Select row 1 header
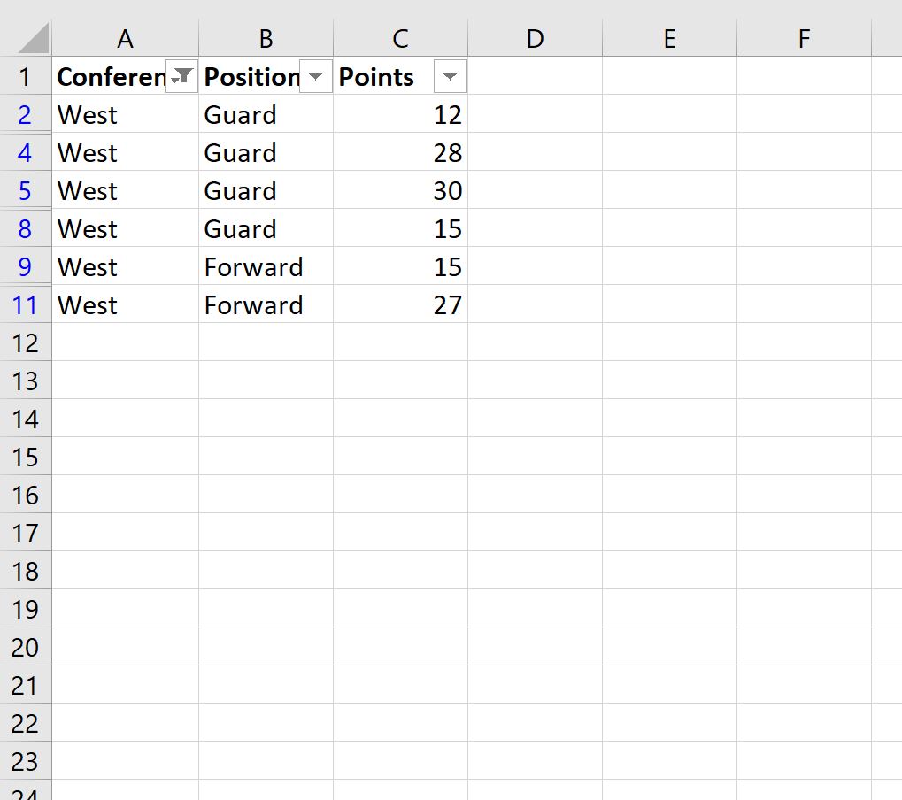 (25, 77)
